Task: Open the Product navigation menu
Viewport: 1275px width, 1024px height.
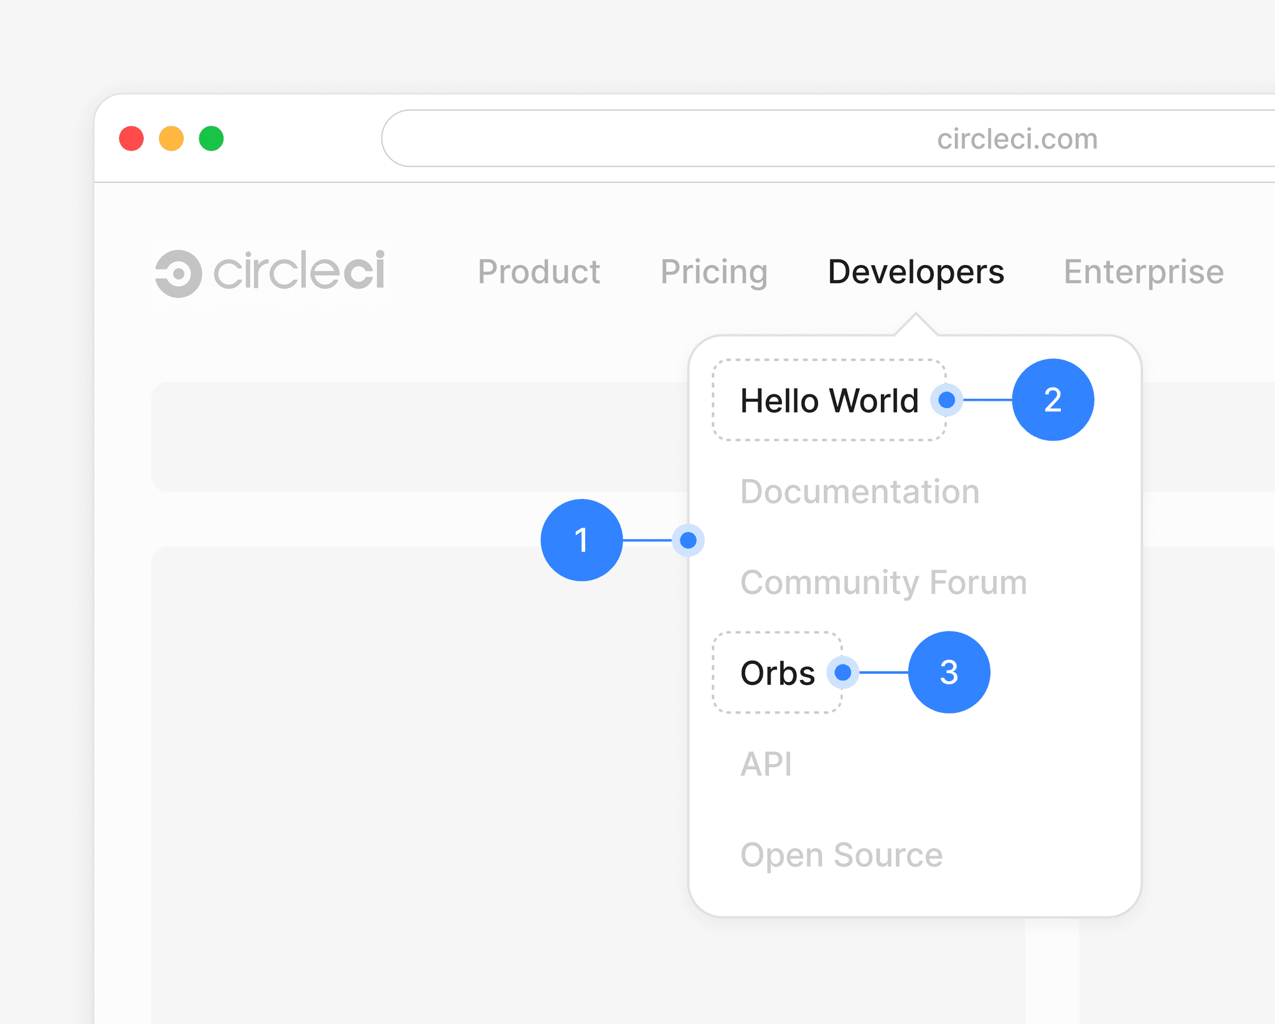Action: [x=539, y=272]
